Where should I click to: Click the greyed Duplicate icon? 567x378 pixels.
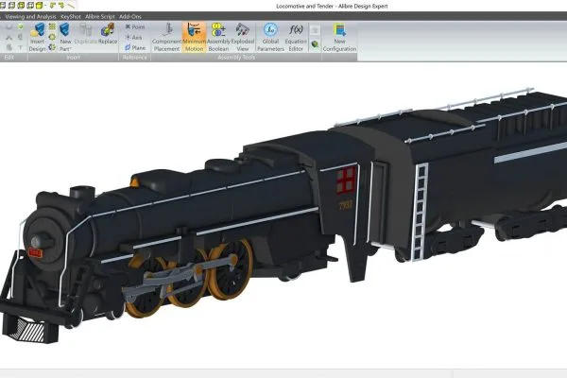coord(86,30)
